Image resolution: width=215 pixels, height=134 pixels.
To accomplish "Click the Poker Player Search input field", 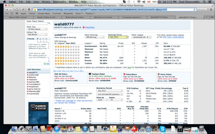I will (37, 23).
